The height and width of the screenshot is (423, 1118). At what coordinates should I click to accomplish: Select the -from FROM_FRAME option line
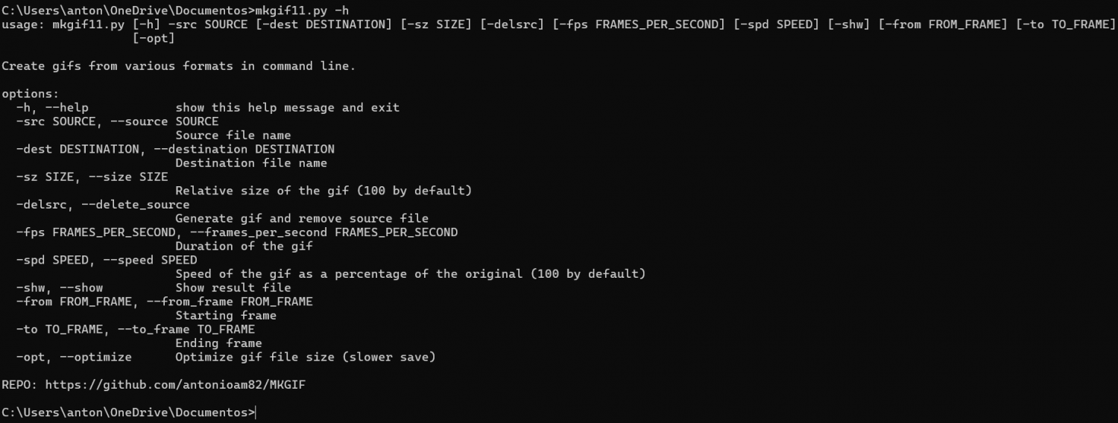tap(164, 302)
